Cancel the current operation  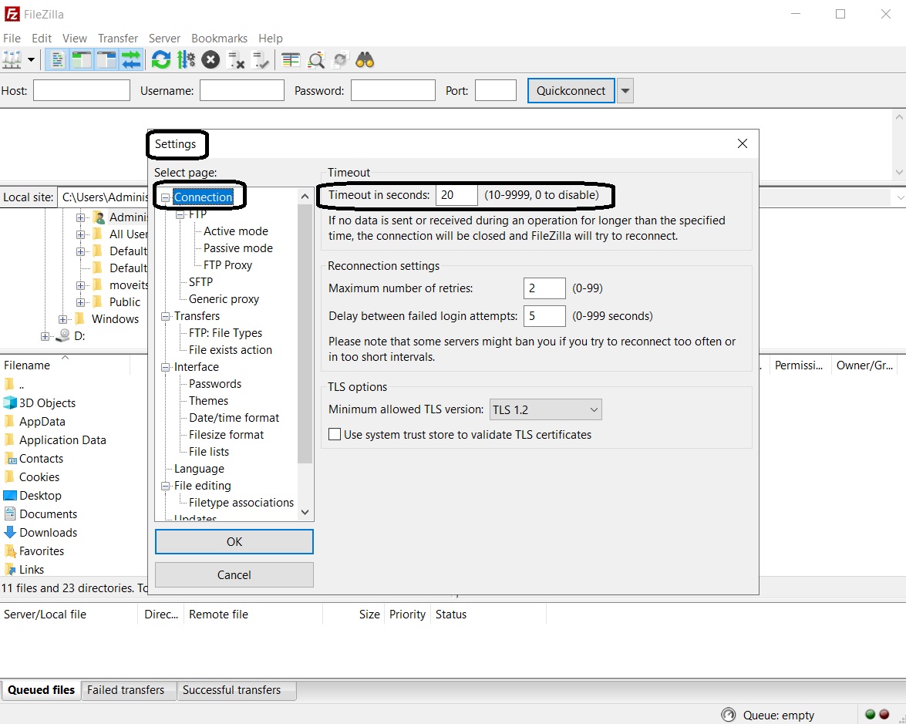tap(210, 59)
